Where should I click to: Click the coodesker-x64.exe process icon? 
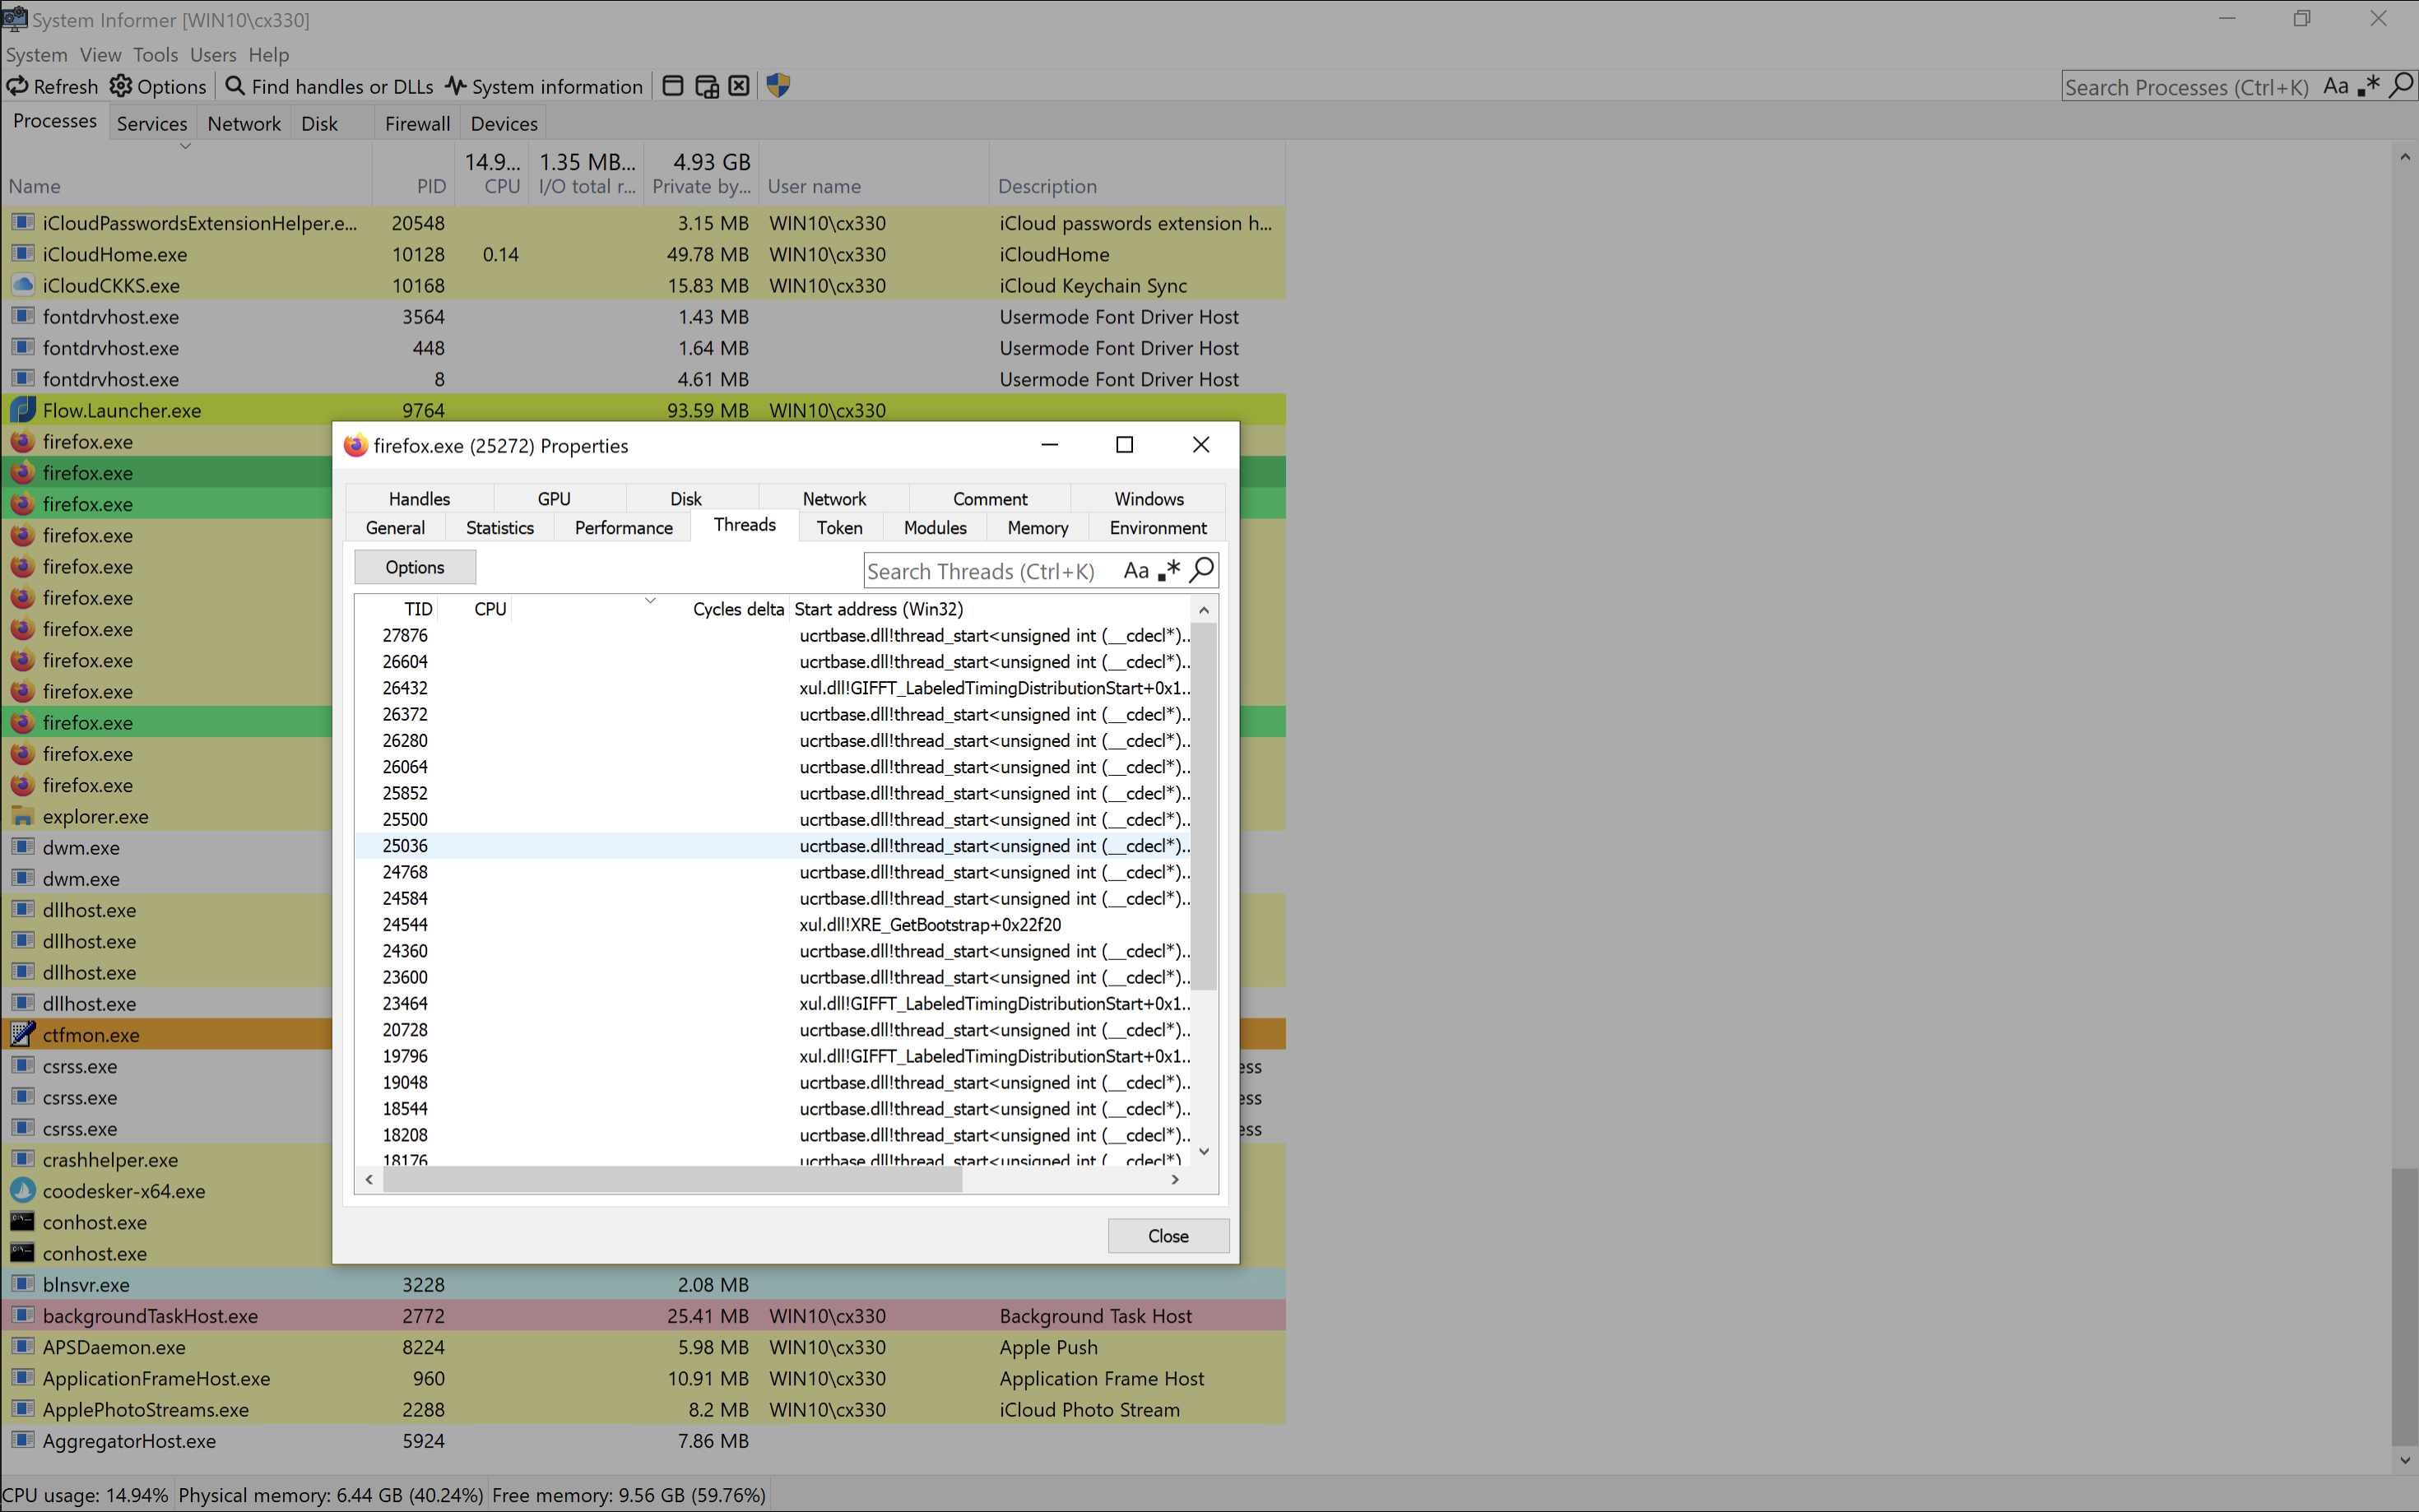[23, 1191]
